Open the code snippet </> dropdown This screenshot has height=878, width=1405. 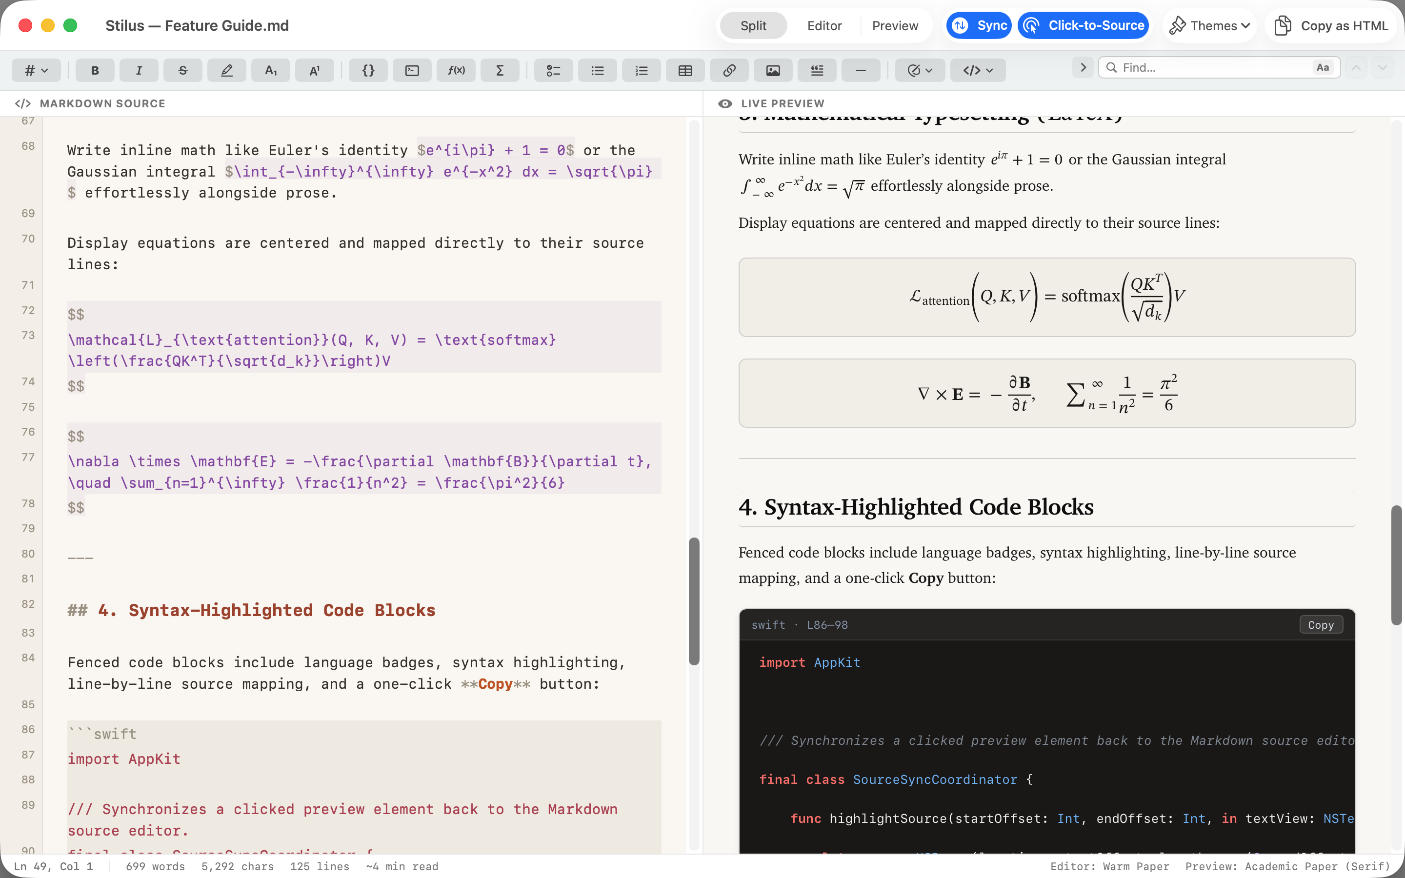point(978,70)
